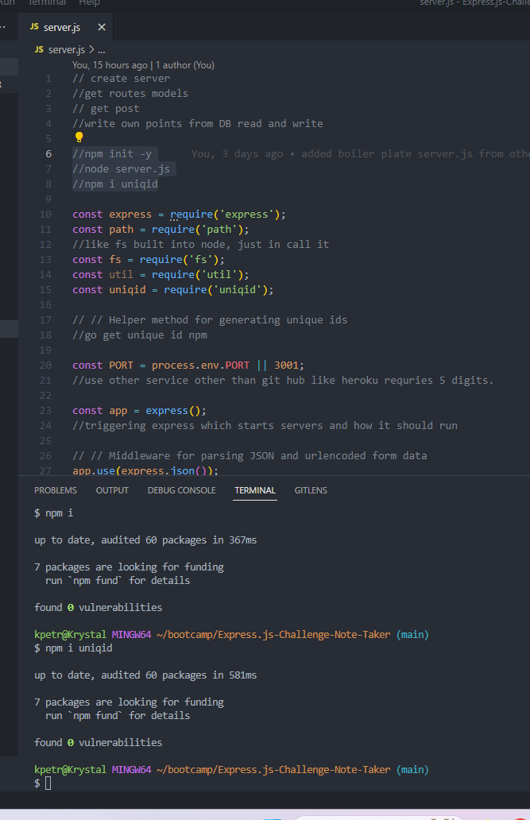
Task: Switch to the PROBLEMS panel tab
Action: point(56,490)
